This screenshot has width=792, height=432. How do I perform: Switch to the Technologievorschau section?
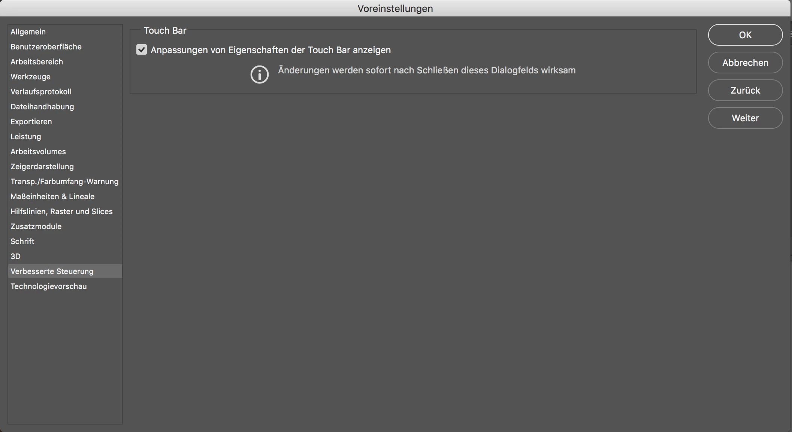[x=49, y=286]
